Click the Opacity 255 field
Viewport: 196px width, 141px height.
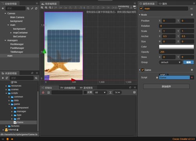click(176, 52)
